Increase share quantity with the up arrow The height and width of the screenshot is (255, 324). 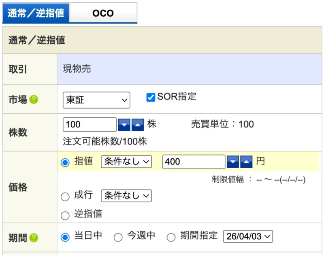[x=138, y=124]
